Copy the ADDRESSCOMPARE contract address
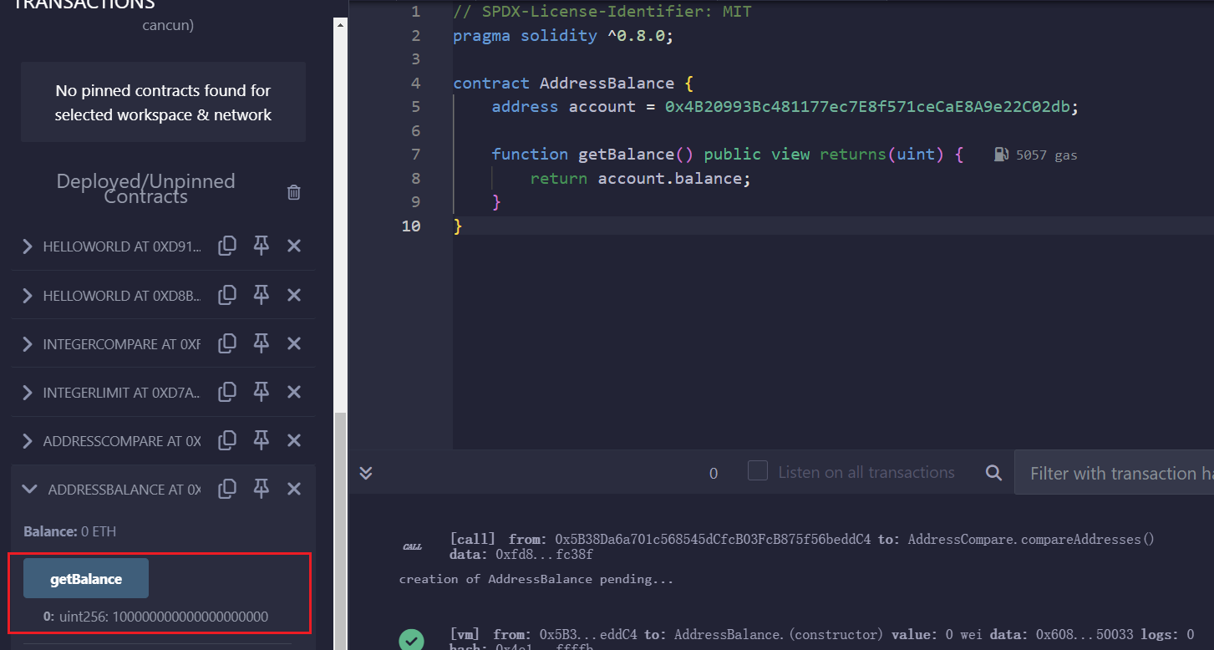Viewport: 1214px width, 650px height. (226, 440)
